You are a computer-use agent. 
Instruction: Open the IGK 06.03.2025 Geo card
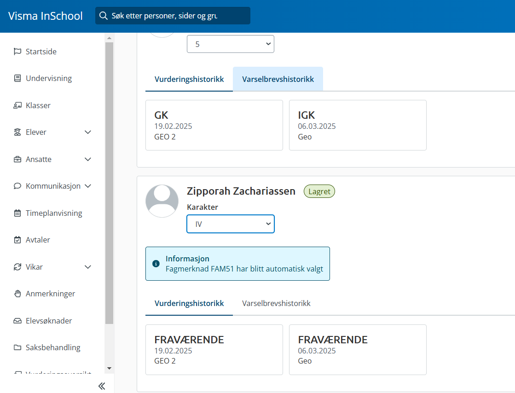coord(358,125)
